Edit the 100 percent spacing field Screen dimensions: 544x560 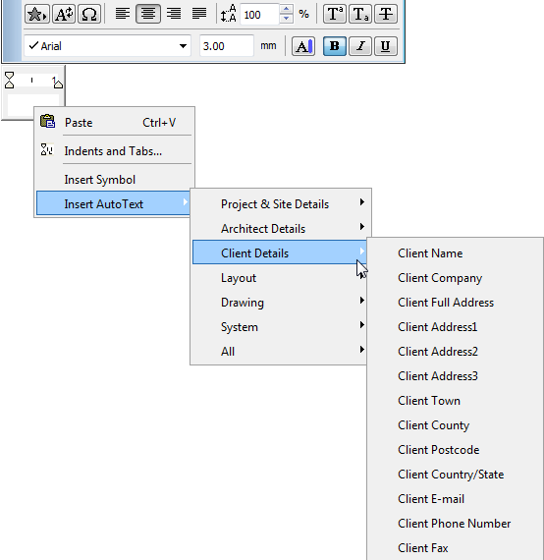pos(259,15)
